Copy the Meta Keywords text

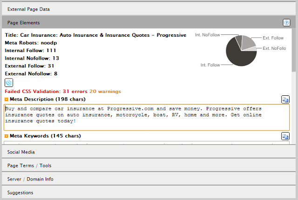click(285, 136)
